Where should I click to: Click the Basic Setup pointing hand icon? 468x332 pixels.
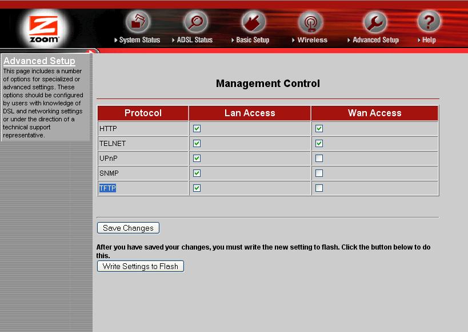pos(253,22)
